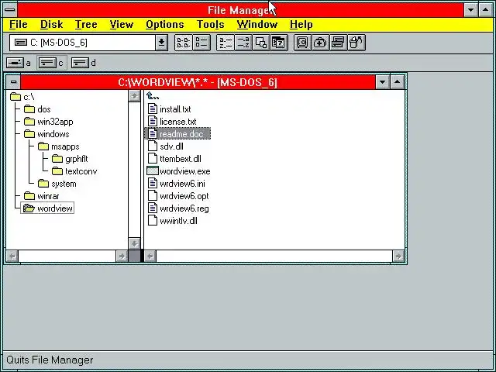
Task: Select ttembext.dll file
Action: (x=174, y=159)
